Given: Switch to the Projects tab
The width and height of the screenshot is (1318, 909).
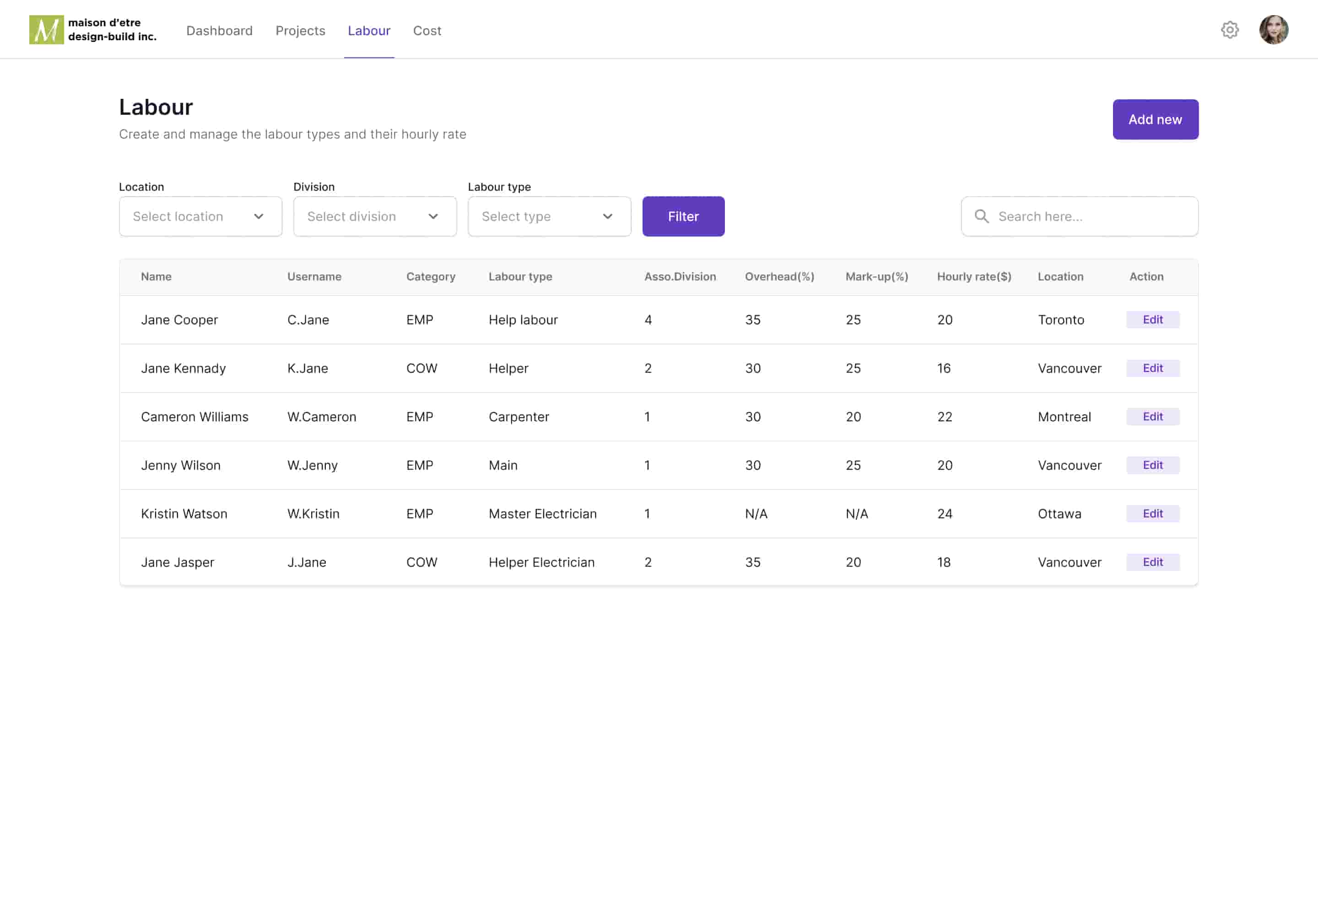Looking at the screenshot, I should click(300, 31).
